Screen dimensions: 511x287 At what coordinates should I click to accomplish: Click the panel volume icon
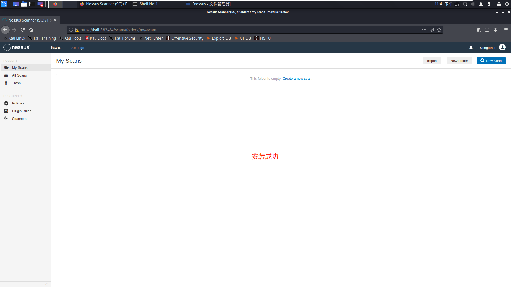click(x=473, y=4)
